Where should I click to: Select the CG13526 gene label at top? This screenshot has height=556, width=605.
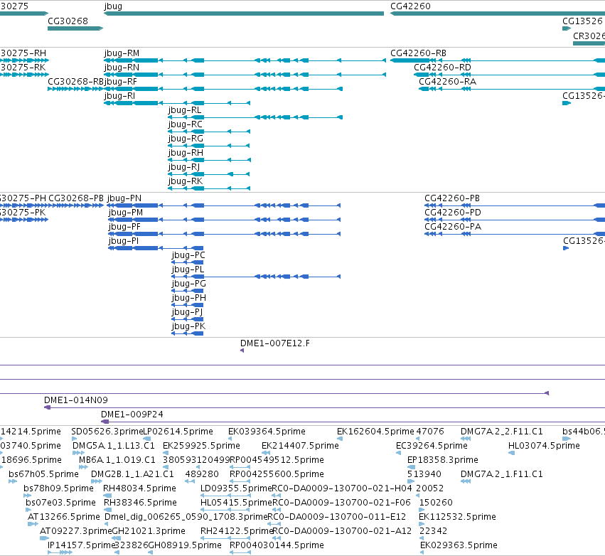coord(582,21)
